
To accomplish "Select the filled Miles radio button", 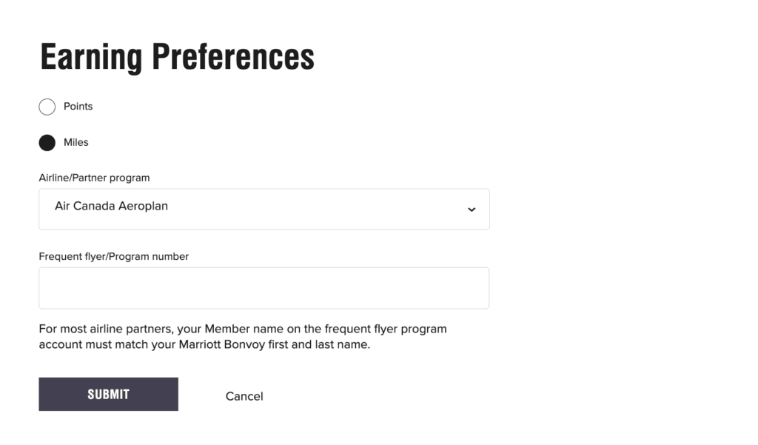I will [x=47, y=142].
